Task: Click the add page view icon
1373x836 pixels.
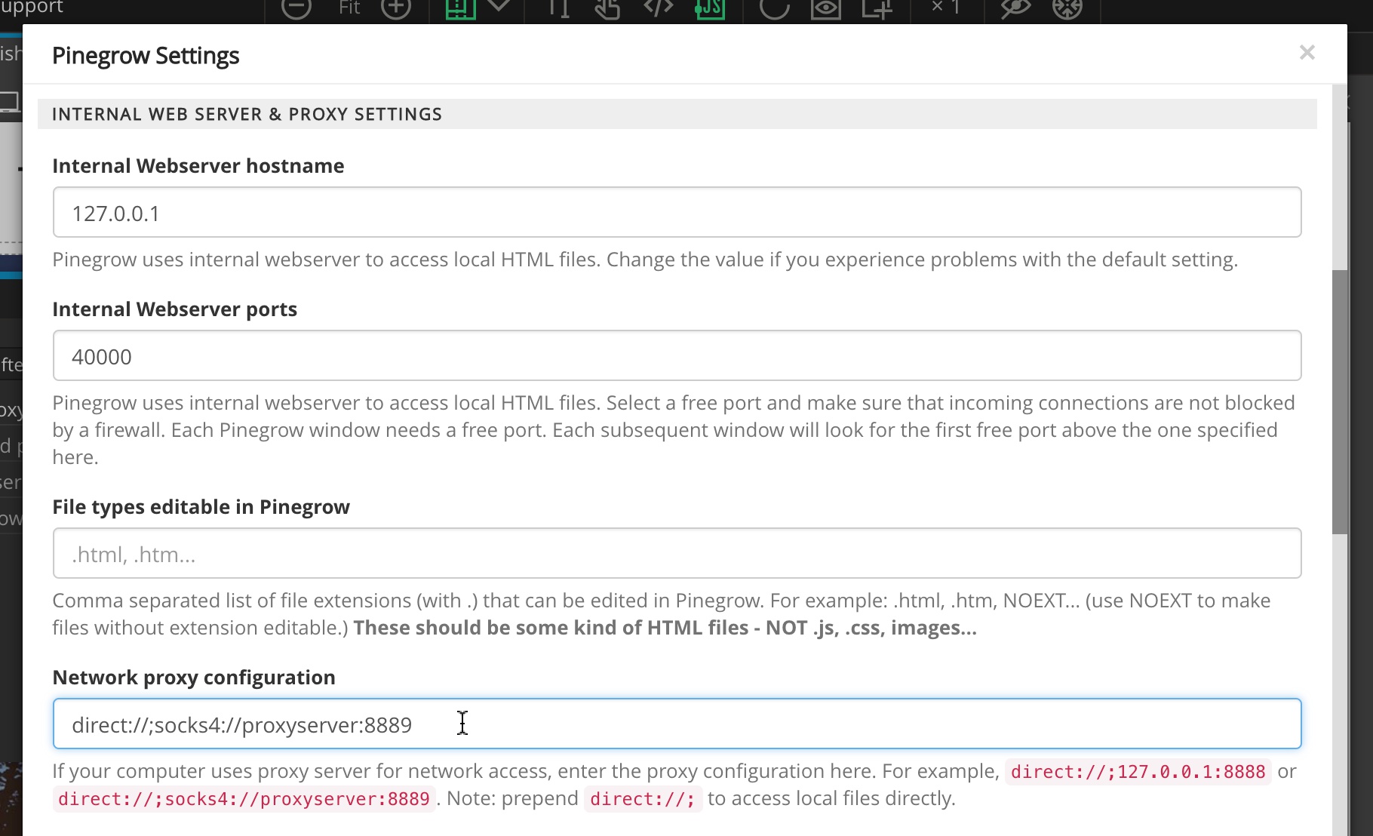Action: [877, 8]
